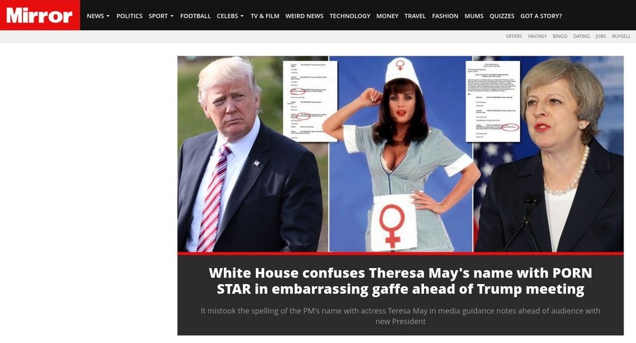Open TV & Film section
This screenshot has height=343, width=636.
(x=264, y=16)
